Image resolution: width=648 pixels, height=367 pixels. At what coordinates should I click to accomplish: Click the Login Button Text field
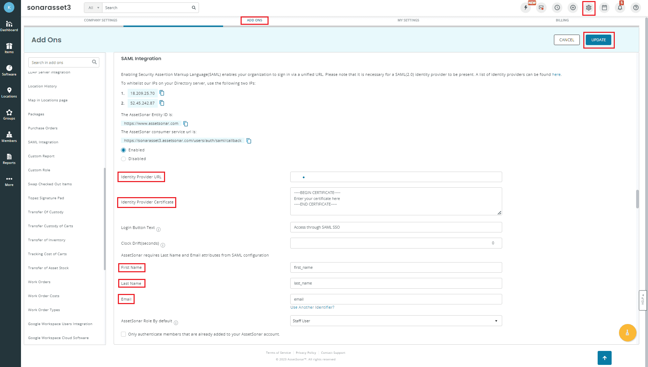tap(396, 227)
